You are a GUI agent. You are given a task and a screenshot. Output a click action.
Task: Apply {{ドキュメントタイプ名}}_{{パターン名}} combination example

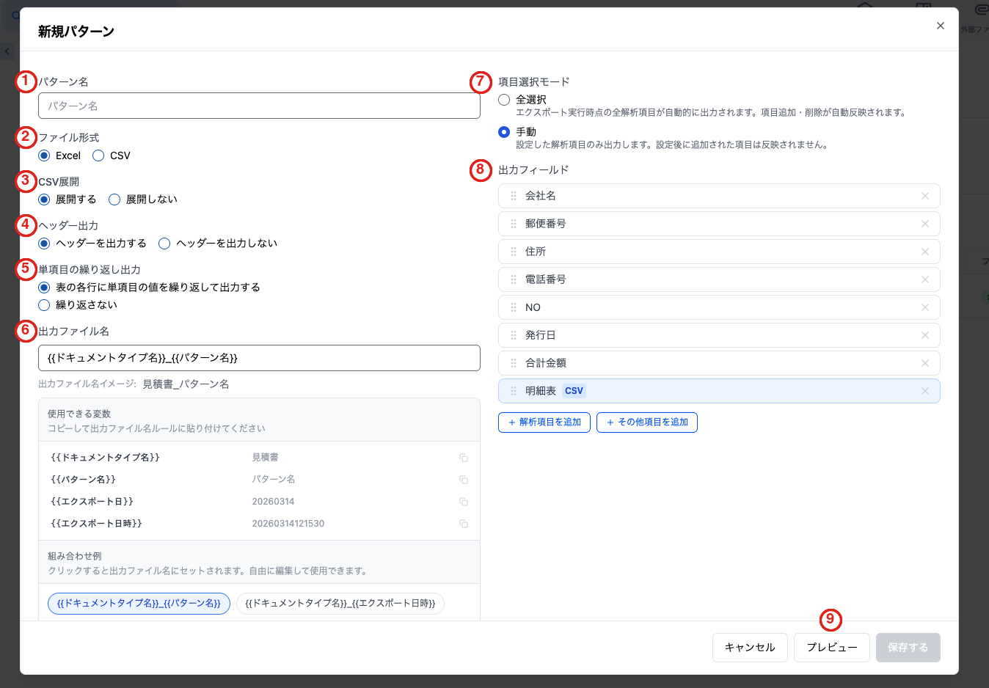click(x=139, y=604)
